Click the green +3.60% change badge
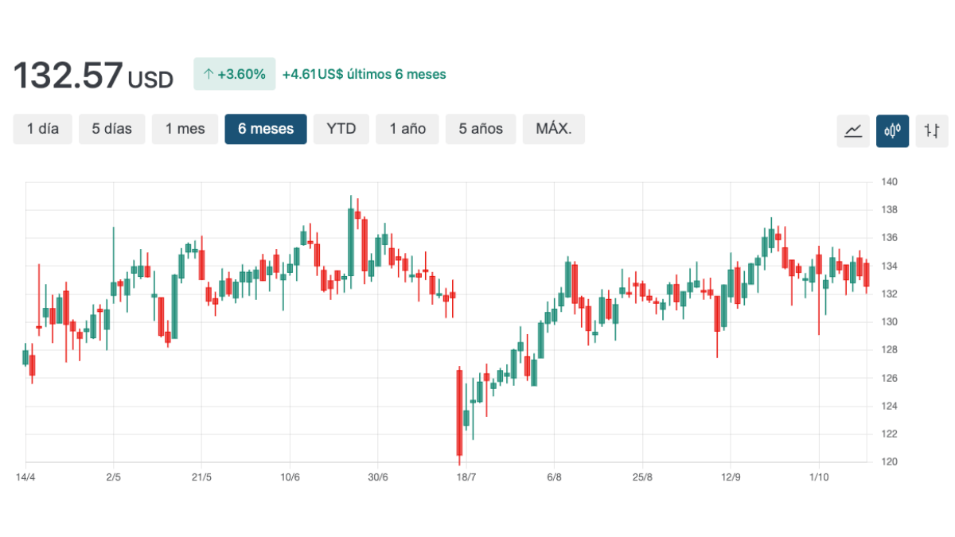This screenshot has width=955, height=537. point(235,74)
